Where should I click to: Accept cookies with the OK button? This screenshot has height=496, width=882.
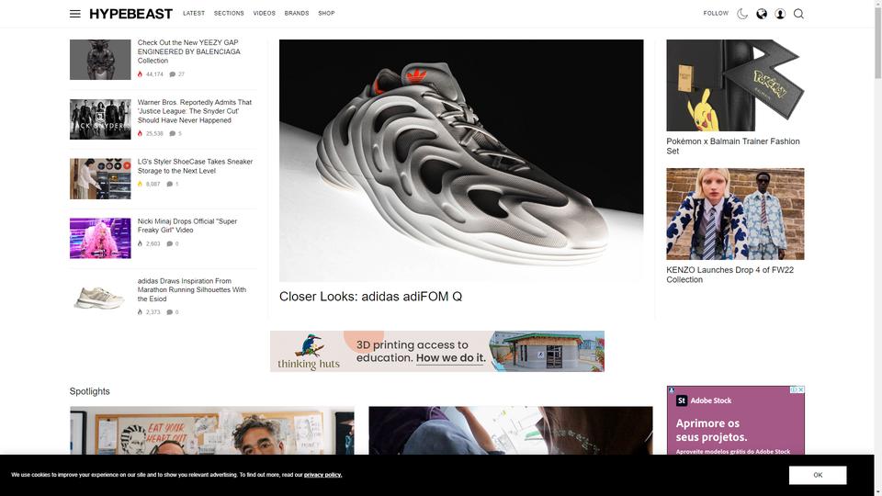tap(818, 475)
